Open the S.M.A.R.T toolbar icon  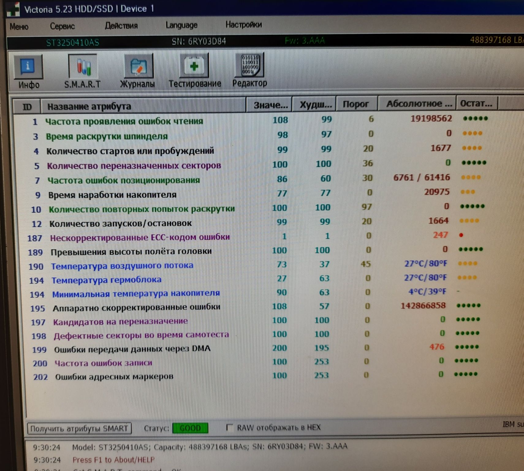coord(83,66)
